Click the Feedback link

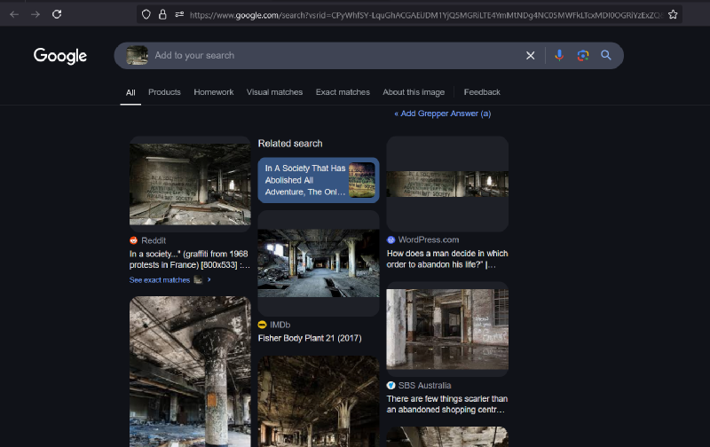[x=482, y=92]
